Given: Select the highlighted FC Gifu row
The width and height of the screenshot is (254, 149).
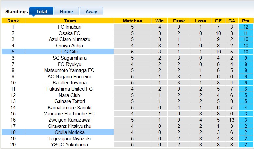Looking at the screenshot, I should (x=70, y=52).
